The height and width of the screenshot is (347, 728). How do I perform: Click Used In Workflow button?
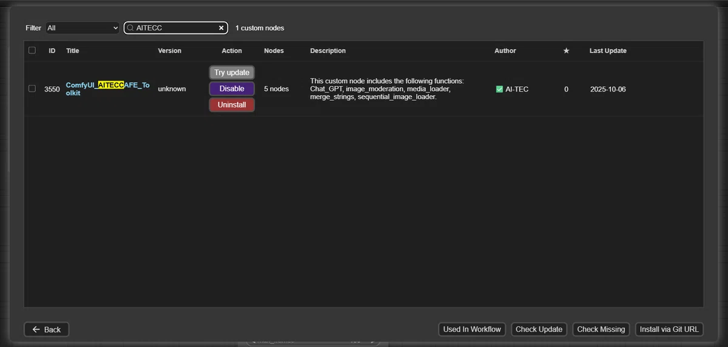(472, 329)
